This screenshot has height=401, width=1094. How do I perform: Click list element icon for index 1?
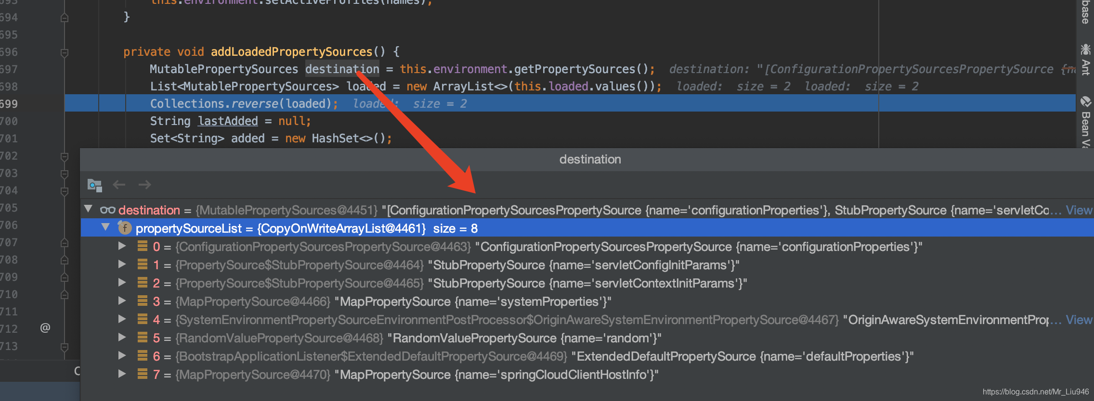[x=143, y=264]
